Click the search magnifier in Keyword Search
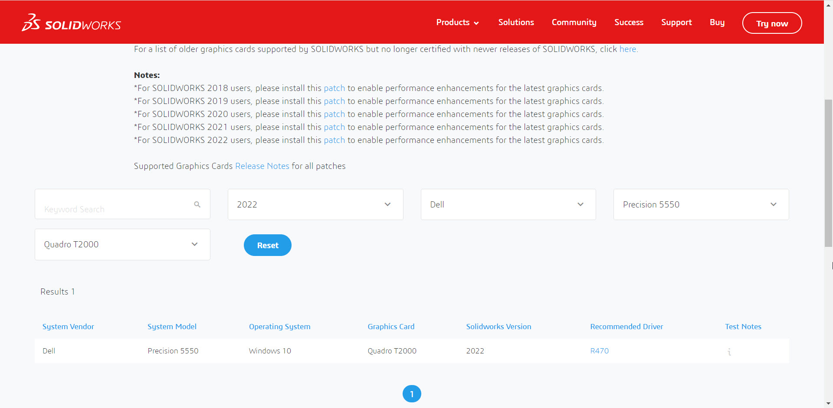833x408 pixels. point(197,204)
